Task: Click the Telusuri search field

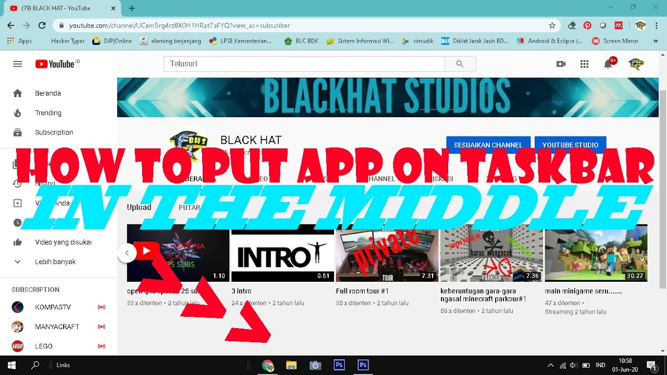Action: [304, 64]
